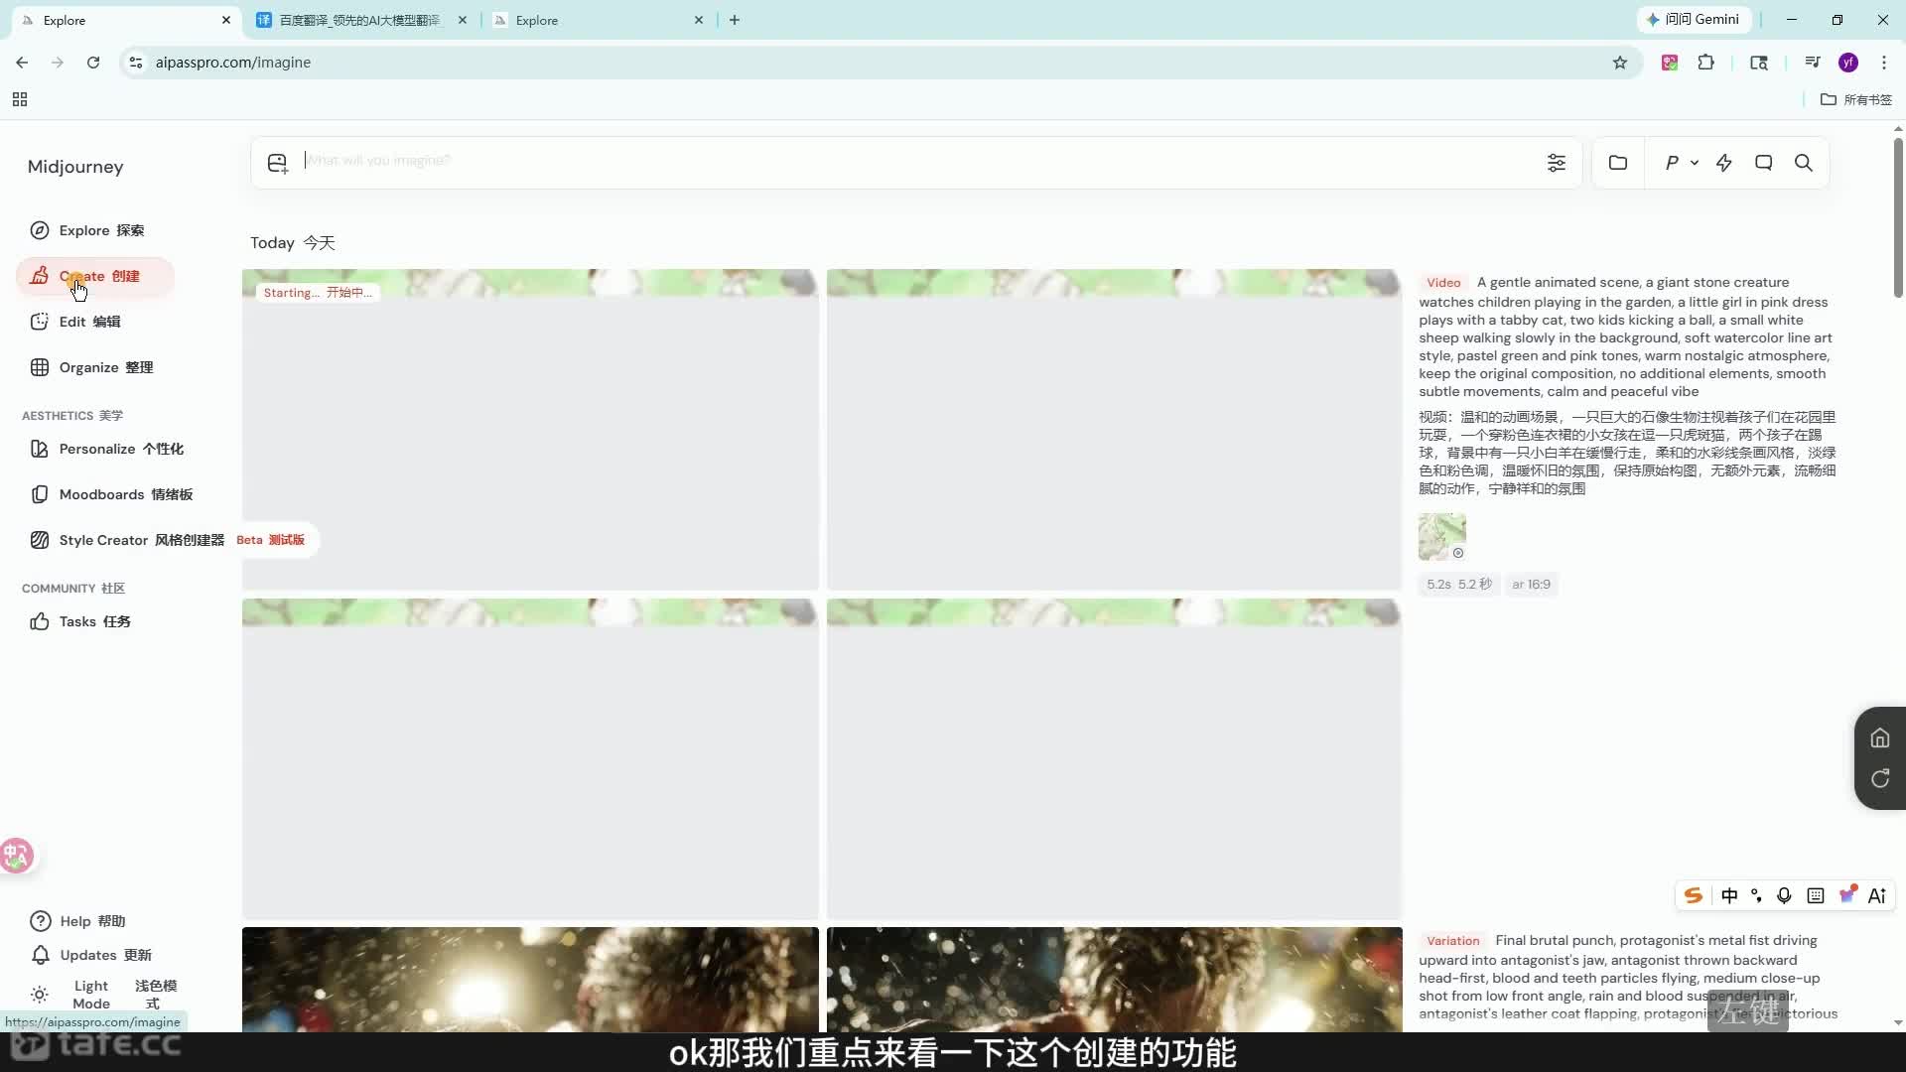
Task: Open the media controls icon in the browser toolbar
Action: (x=1813, y=63)
